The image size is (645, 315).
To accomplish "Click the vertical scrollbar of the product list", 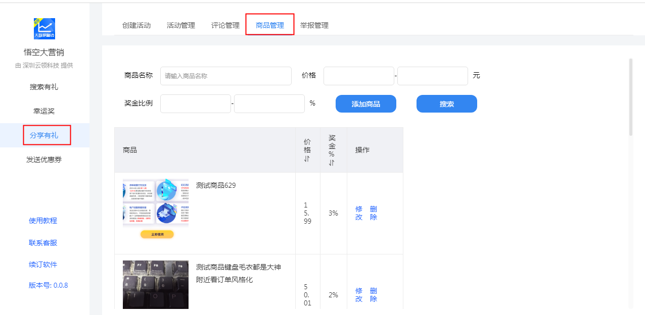I will 631,97.
